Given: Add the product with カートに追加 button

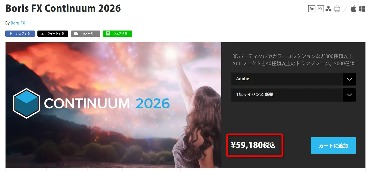Looking at the screenshot, I should pos(333,145).
